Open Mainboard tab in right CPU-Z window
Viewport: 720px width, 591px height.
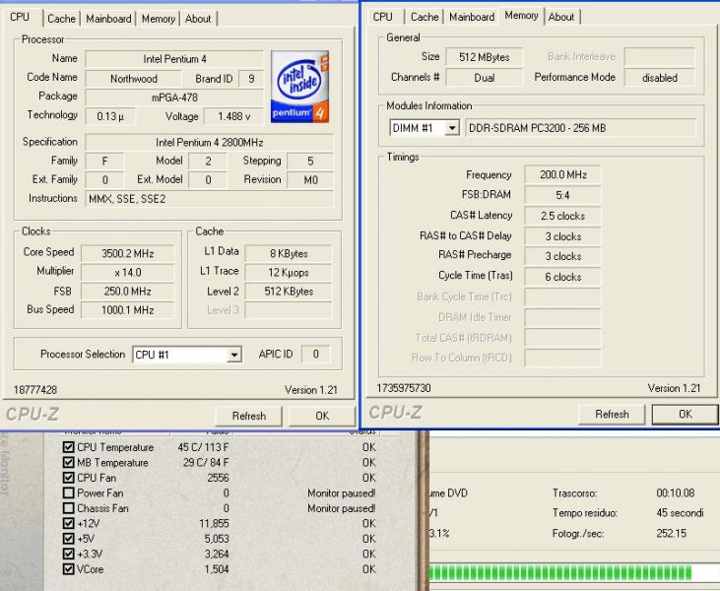click(x=472, y=17)
